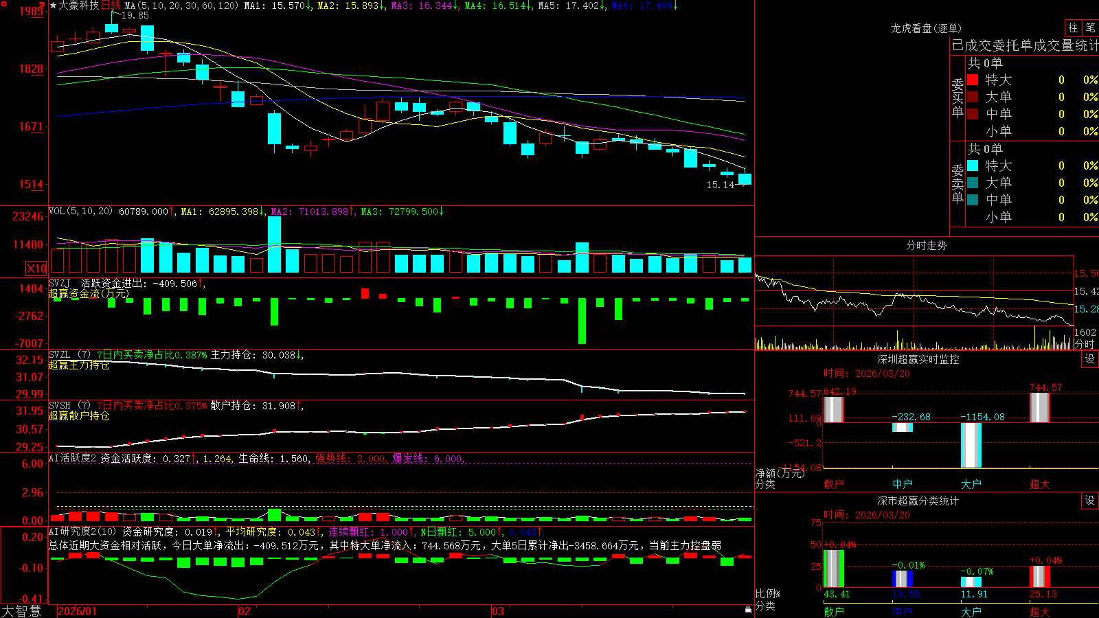
Task: Click the MA(5,10,20,30,60,120) indicator label
Action: click(181, 5)
